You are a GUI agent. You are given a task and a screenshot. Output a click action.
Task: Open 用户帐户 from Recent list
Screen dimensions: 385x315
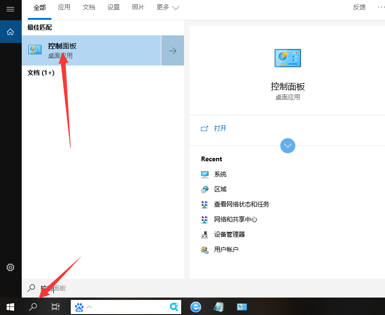(x=227, y=249)
